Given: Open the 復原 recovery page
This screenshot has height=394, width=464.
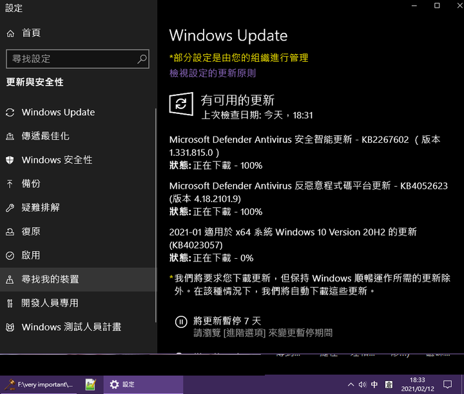Looking at the screenshot, I should [x=31, y=231].
